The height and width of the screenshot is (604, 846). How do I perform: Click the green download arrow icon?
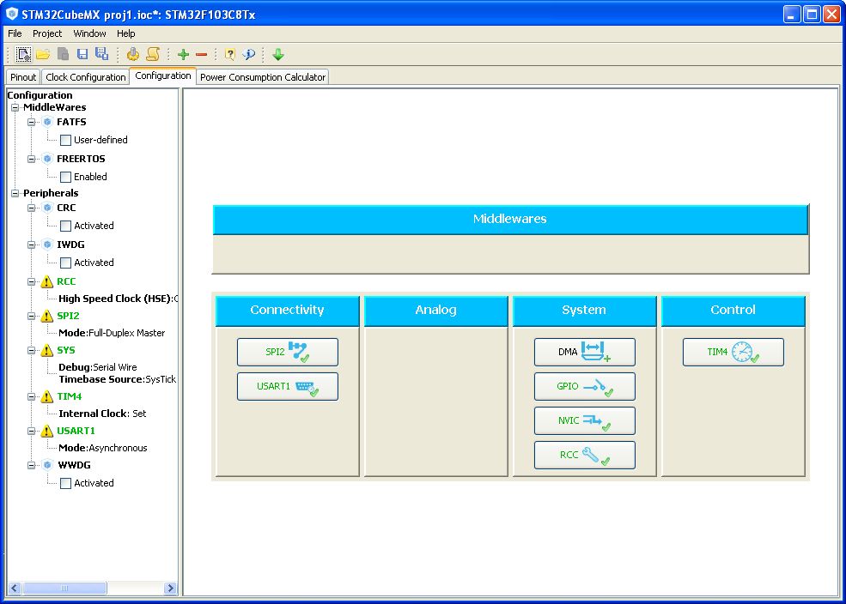click(x=278, y=54)
